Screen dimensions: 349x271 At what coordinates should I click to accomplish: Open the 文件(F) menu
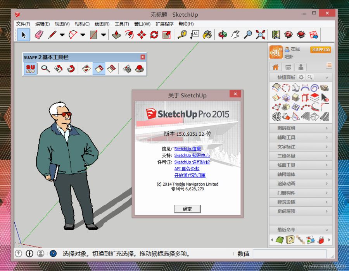tap(23, 24)
